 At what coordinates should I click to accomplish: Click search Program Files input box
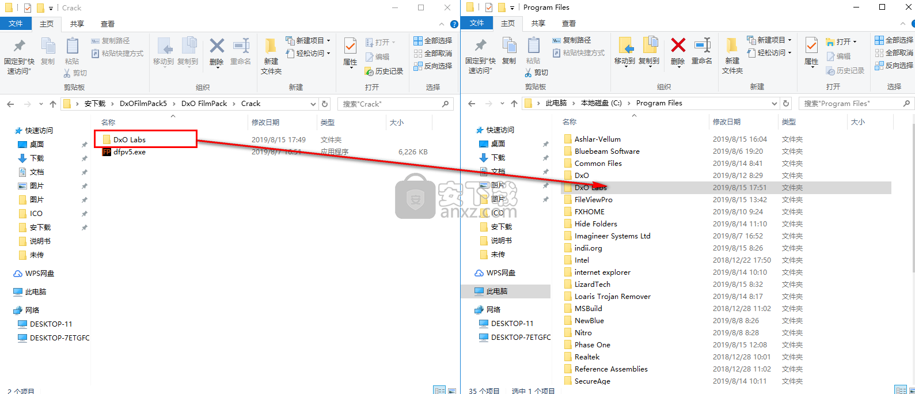tap(856, 104)
